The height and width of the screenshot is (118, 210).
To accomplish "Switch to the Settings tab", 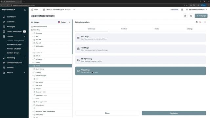I will tap(190, 29).
